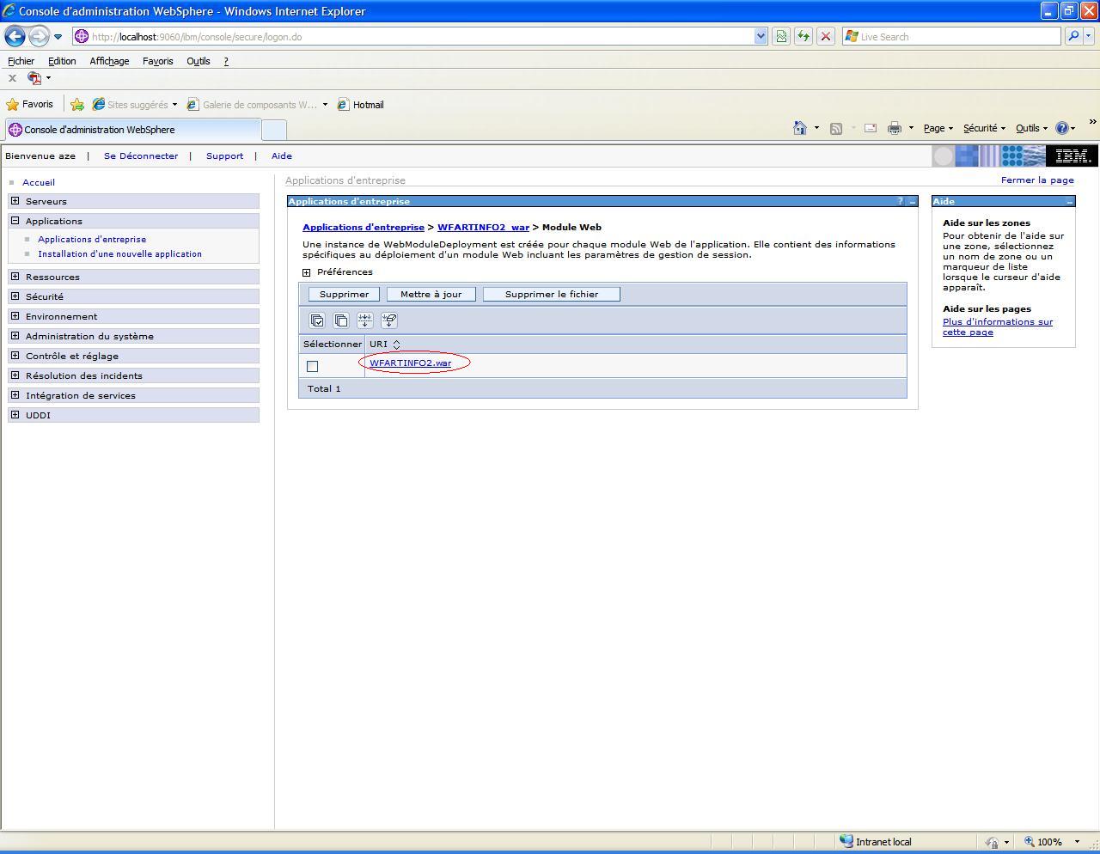This screenshot has height=854, width=1100.
Task: Collapse the Applications navigation section
Action: pyautogui.click(x=15, y=221)
